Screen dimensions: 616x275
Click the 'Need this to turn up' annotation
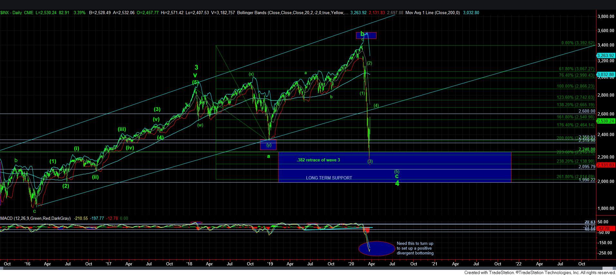click(415, 248)
